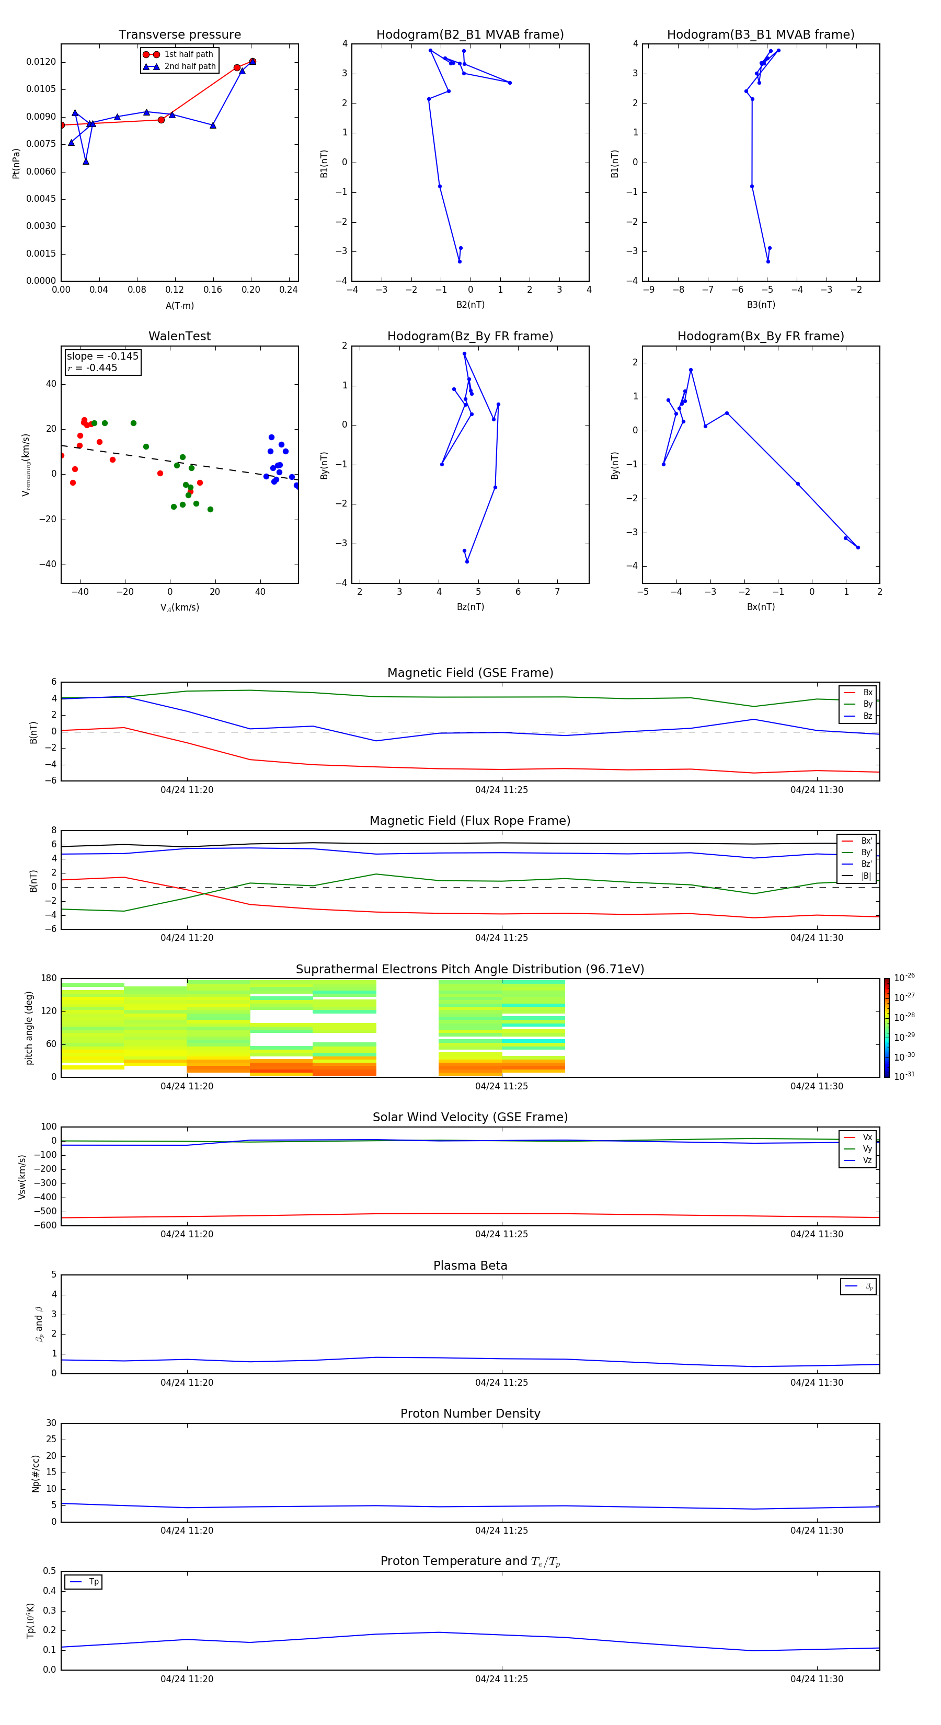Click the Bz(nT) x-axis label
941x1725 pixels.
pos(470,607)
